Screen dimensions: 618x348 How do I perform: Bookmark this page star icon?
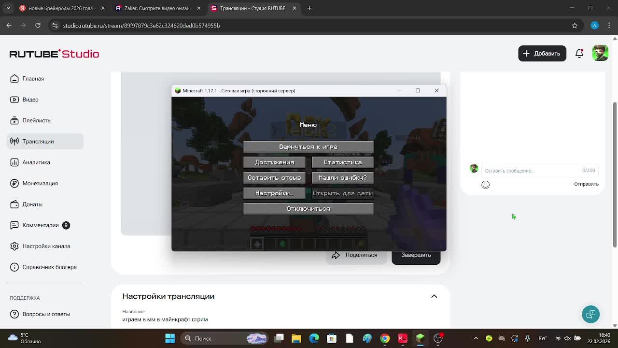[575, 26]
